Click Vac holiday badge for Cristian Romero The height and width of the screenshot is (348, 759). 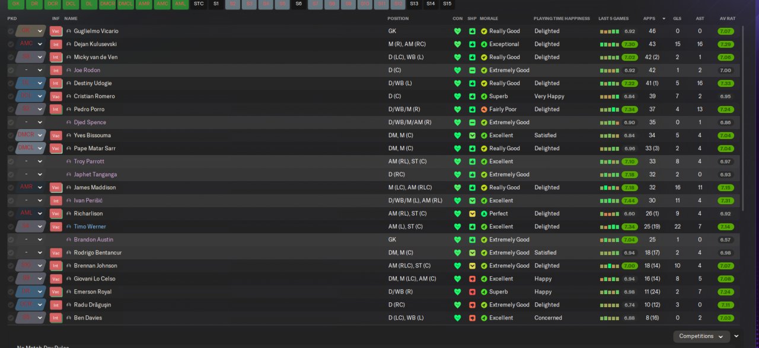pyautogui.click(x=56, y=96)
